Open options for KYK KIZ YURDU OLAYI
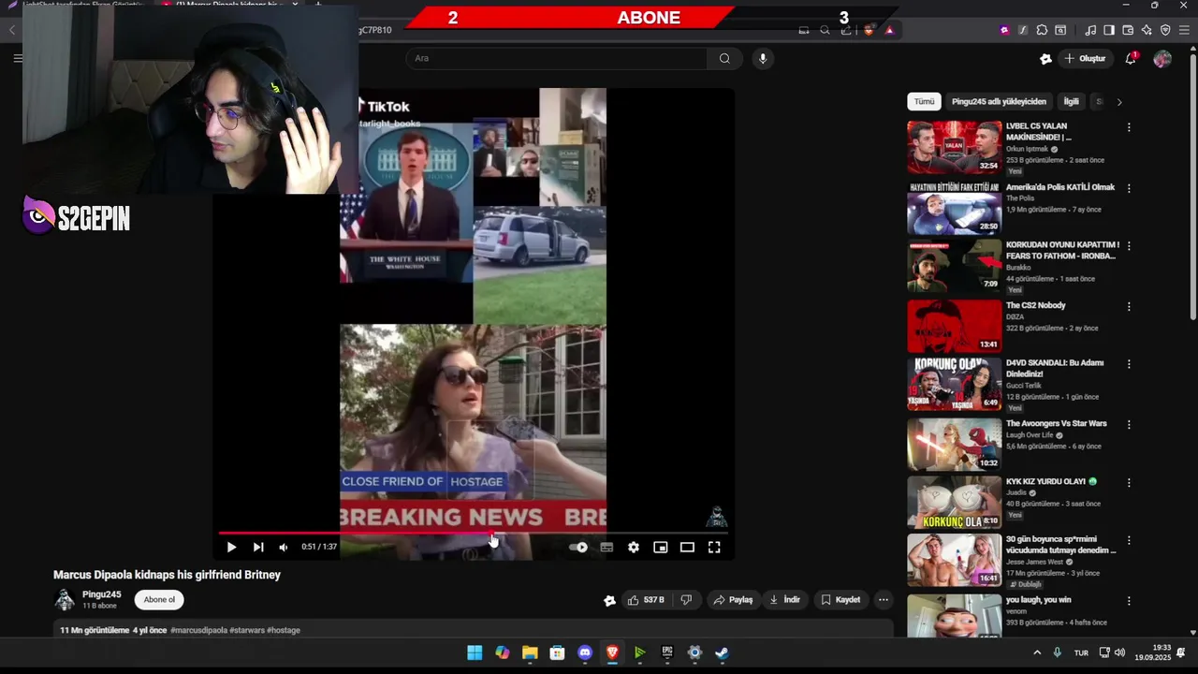This screenshot has width=1198, height=674. tap(1129, 482)
